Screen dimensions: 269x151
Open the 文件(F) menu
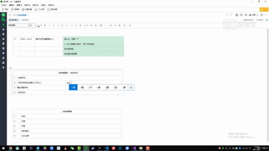tap(4, 5)
